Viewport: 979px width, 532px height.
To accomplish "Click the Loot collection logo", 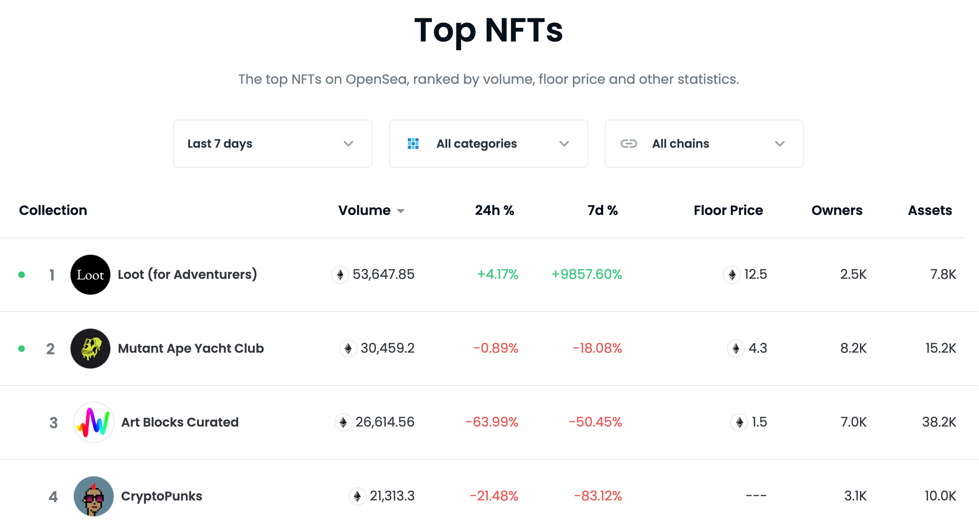I will coord(90,275).
